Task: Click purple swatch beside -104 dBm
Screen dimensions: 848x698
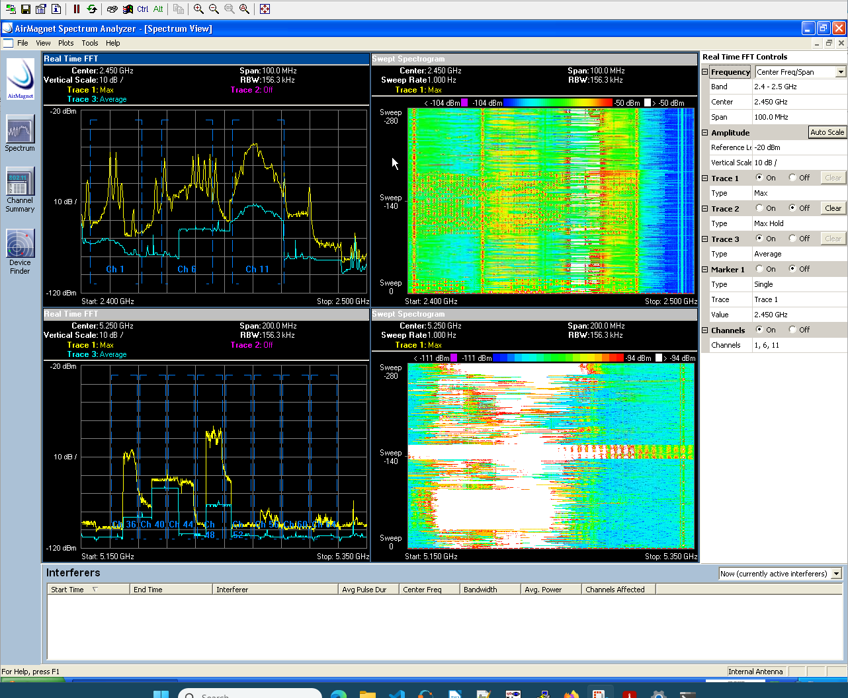Action: (464, 102)
